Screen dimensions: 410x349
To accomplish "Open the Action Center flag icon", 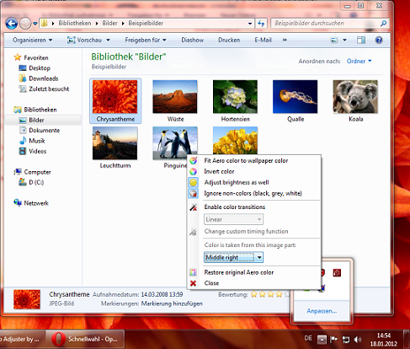I will (333, 340).
